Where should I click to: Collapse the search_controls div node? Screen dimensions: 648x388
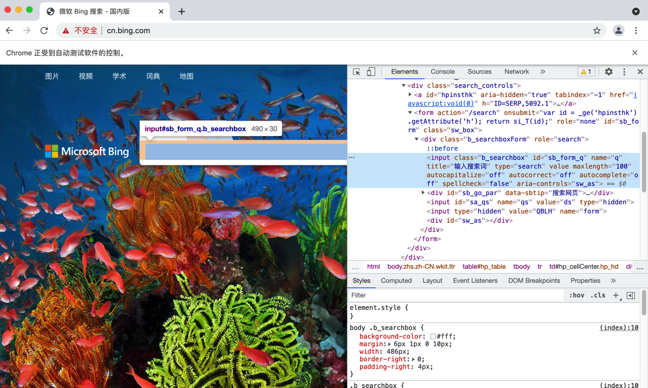coord(403,86)
